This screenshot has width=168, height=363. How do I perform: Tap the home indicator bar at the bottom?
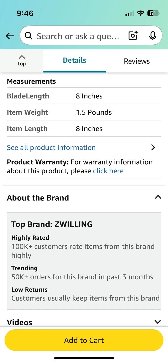(x=84, y=358)
